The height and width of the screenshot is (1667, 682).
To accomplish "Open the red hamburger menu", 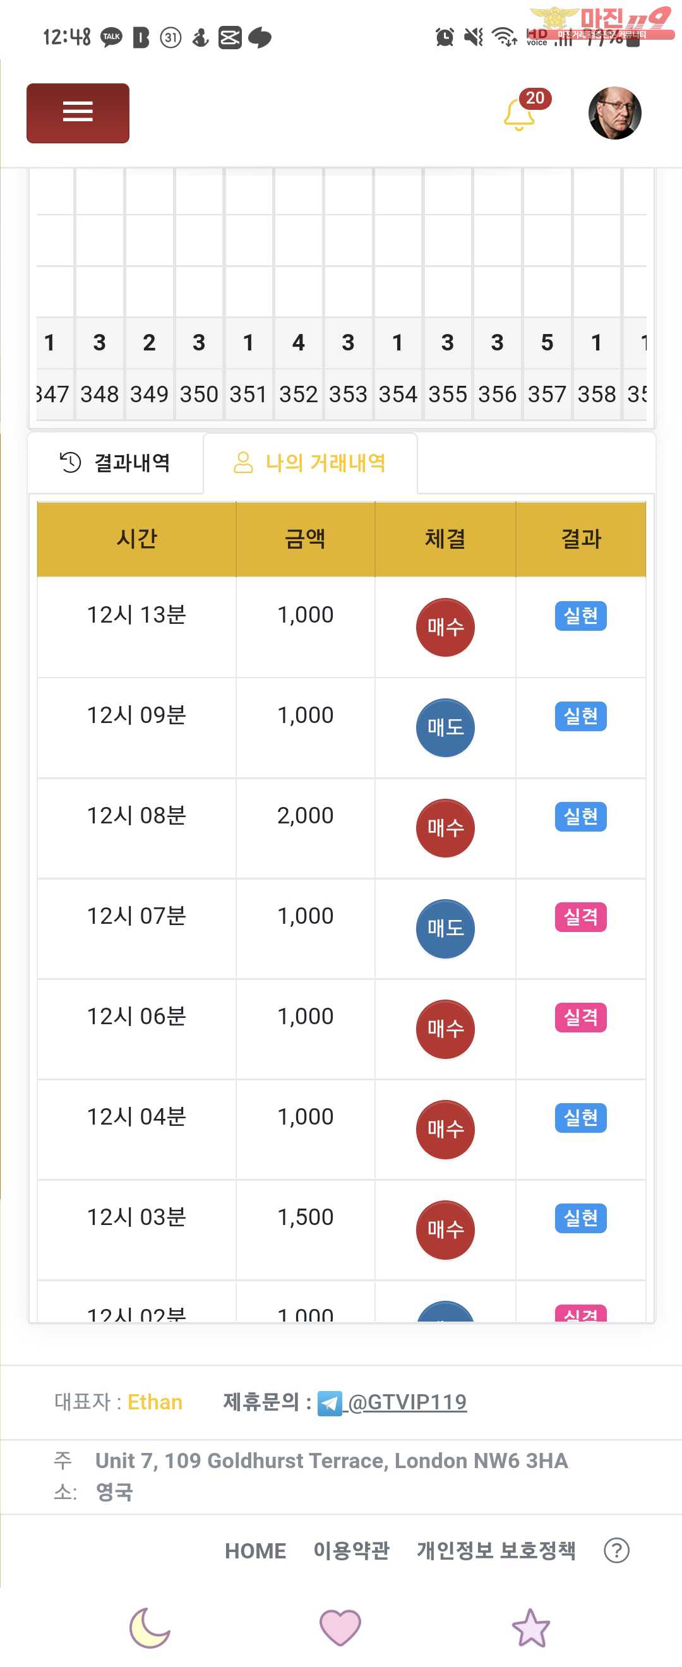I will coord(78,112).
